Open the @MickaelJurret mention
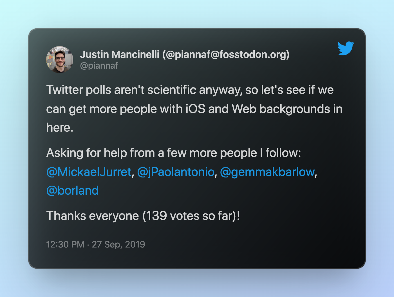This screenshot has width=394, height=297. click(x=89, y=172)
